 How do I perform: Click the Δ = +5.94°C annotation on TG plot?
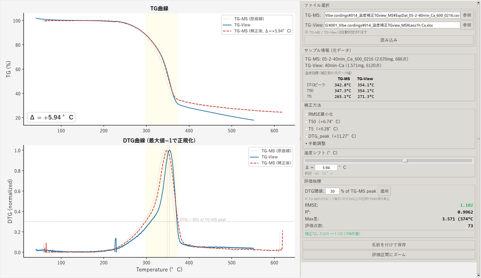(x=51, y=117)
